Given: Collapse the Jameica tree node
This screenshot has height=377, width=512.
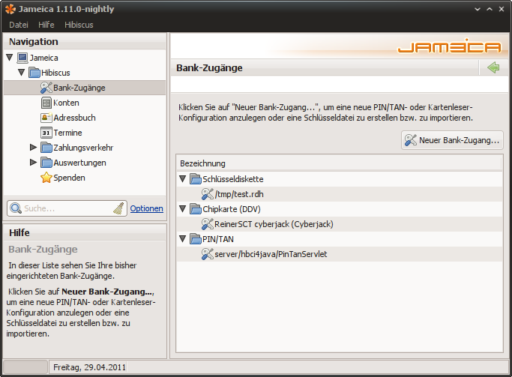Looking at the screenshot, I should [10, 58].
